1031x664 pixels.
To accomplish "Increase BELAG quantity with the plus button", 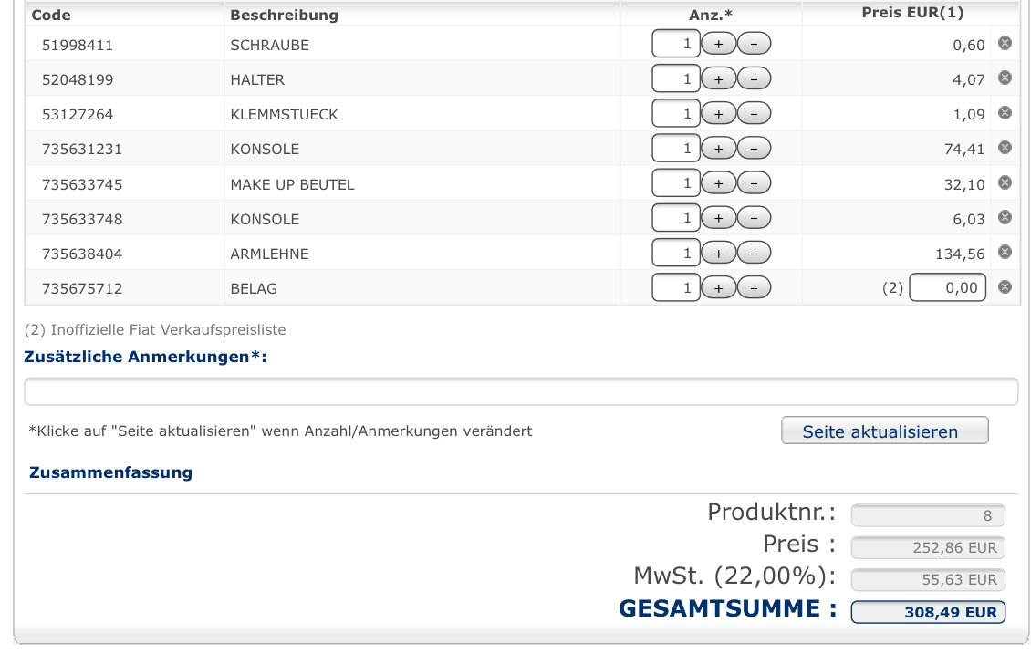I will coord(718,288).
